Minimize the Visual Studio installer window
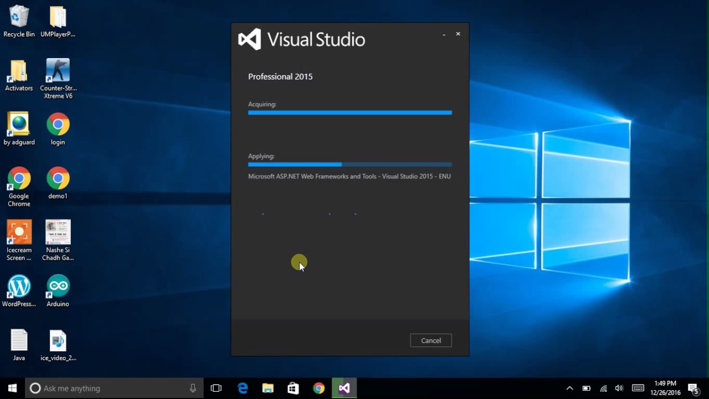This screenshot has height=399, width=709. point(444,34)
